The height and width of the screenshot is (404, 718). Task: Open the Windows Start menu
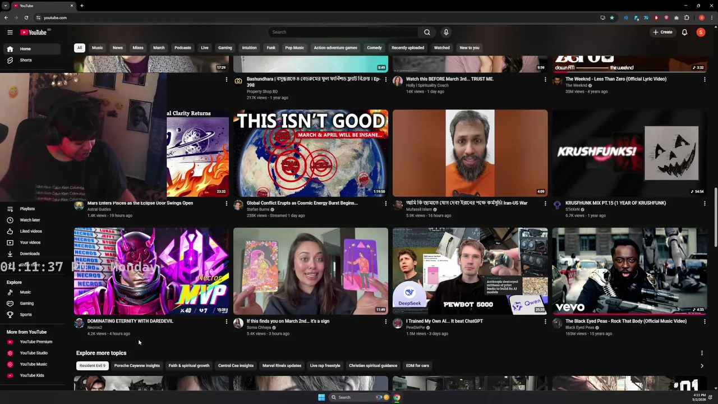pyautogui.click(x=321, y=397)
